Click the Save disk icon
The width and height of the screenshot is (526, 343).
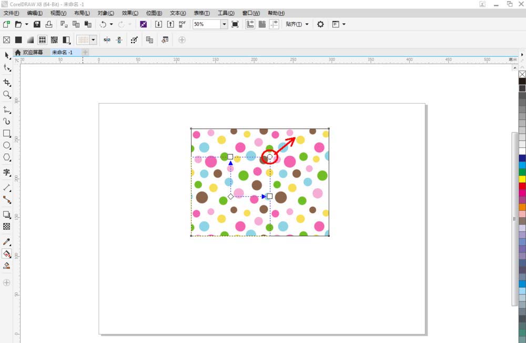pos(37,24)
